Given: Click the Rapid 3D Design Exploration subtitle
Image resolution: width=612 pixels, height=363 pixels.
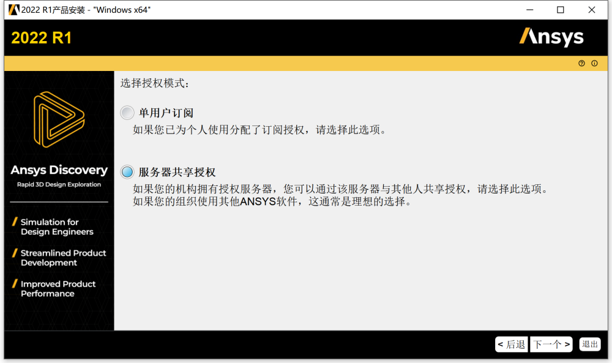Looking at the screenshot, I should click(59, 184).
